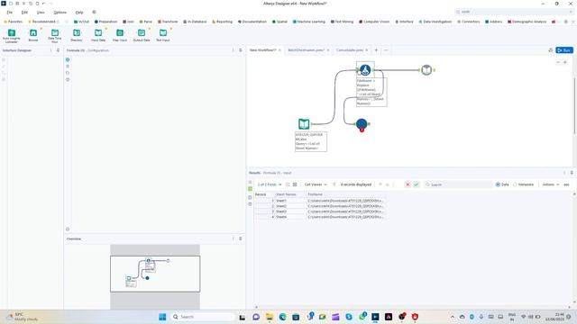Open the globe settings icon in menu bar
Screen dimensions: 577x324
(94, 12)
